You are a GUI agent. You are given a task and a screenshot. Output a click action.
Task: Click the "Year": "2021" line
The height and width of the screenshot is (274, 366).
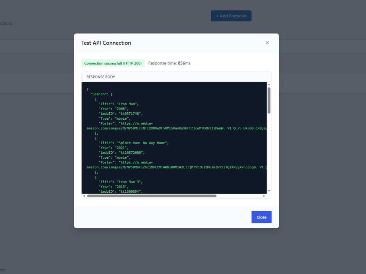[x=113, y=148]
